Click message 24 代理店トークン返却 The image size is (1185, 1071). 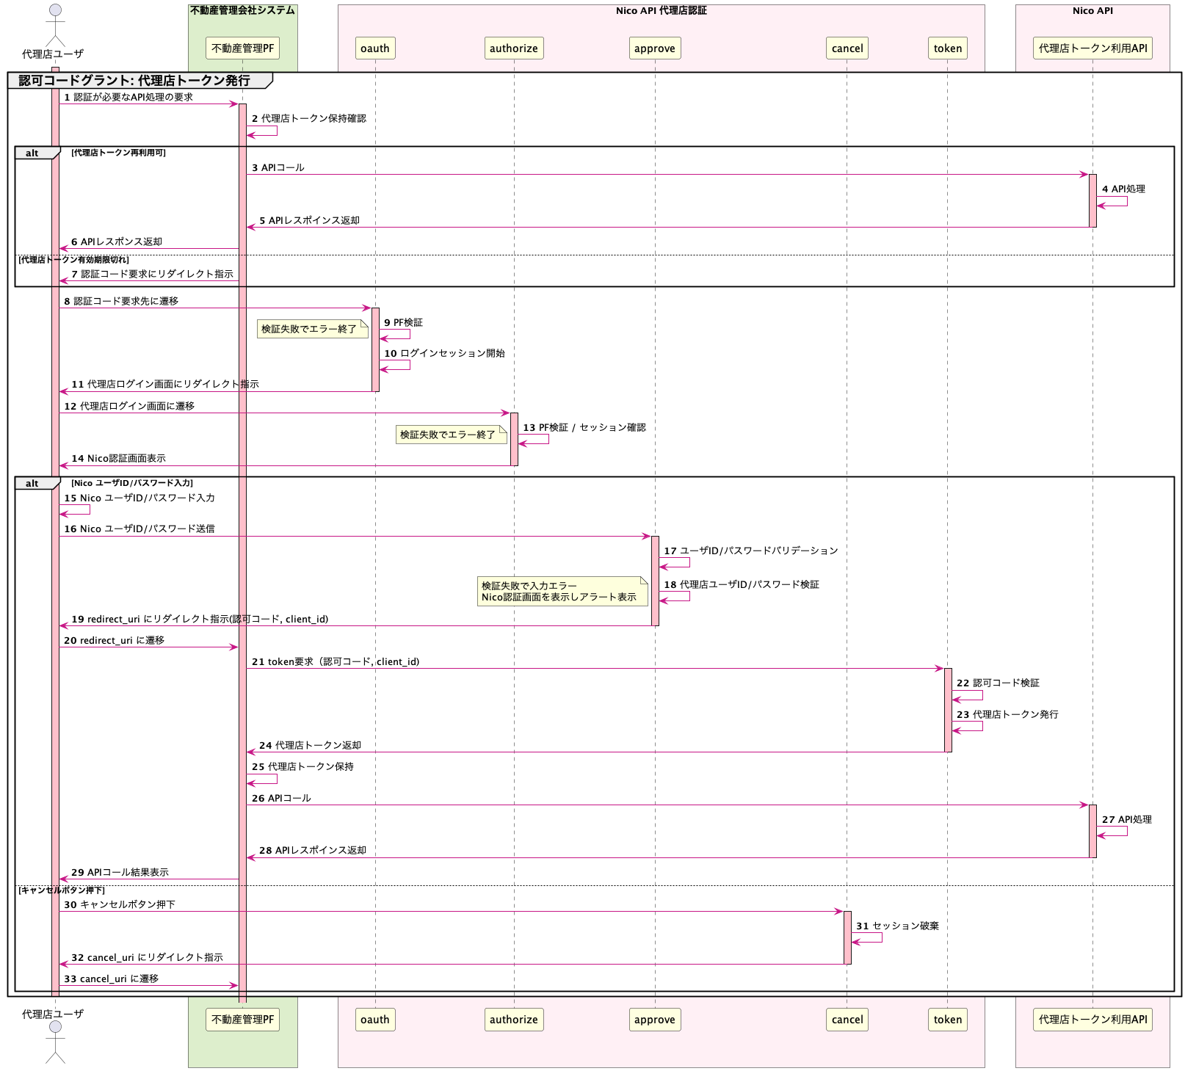coord(310,745)
